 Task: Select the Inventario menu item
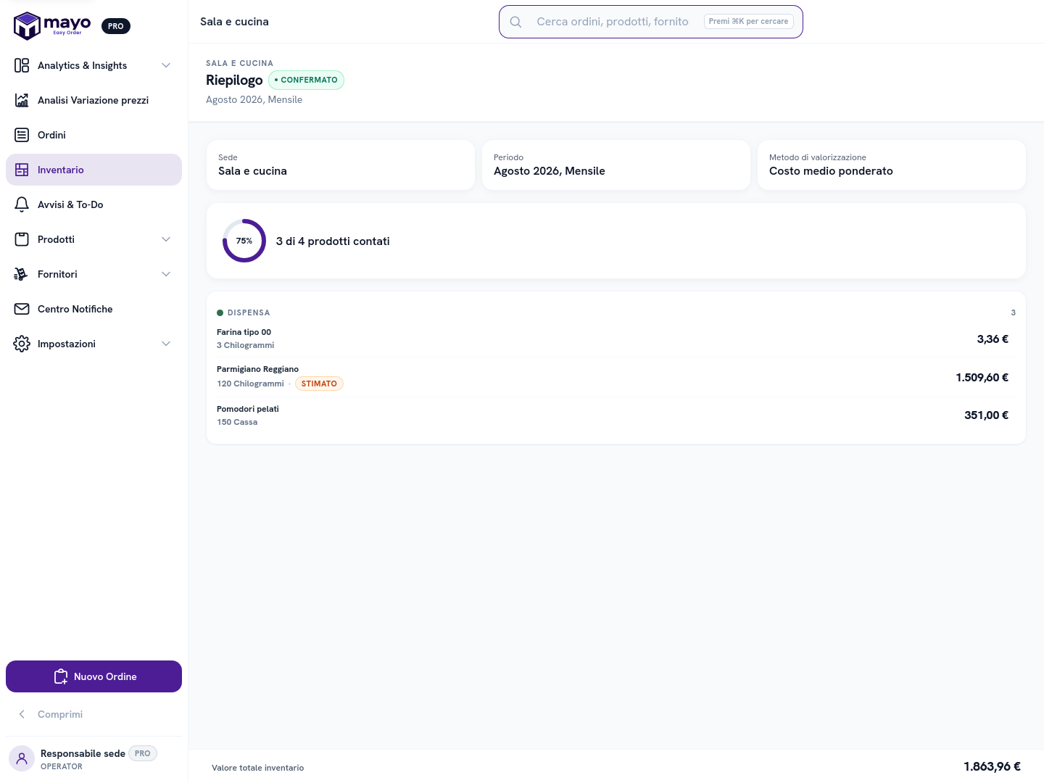[x=94, y=170]
